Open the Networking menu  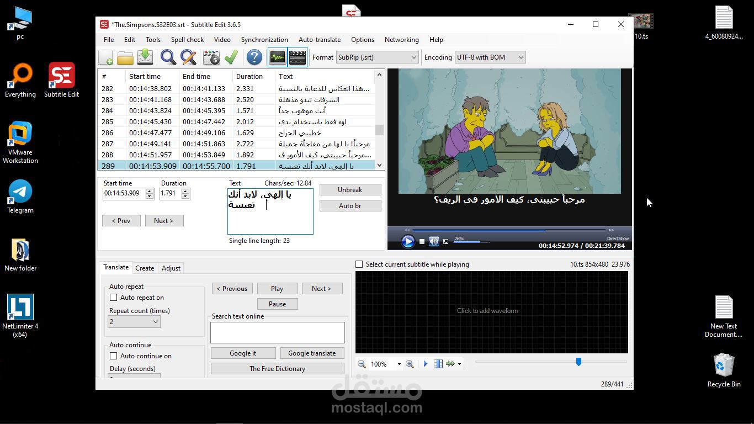(x=401, y=40)
